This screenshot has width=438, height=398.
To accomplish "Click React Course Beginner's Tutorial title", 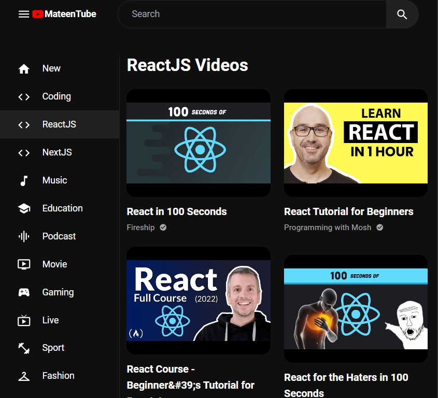I will point(191,380).
